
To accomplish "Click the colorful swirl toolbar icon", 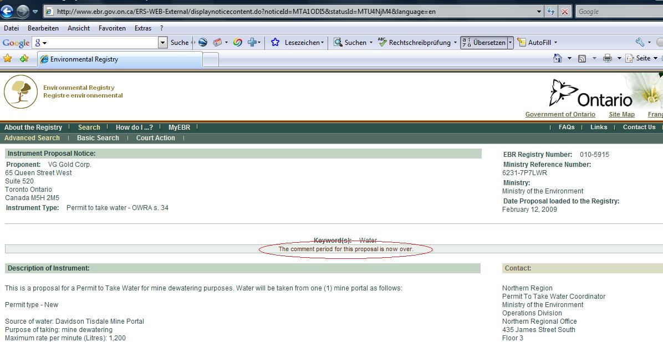I will tap(238, 42).
